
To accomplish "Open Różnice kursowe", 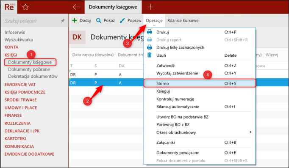I will coord(183,21).
